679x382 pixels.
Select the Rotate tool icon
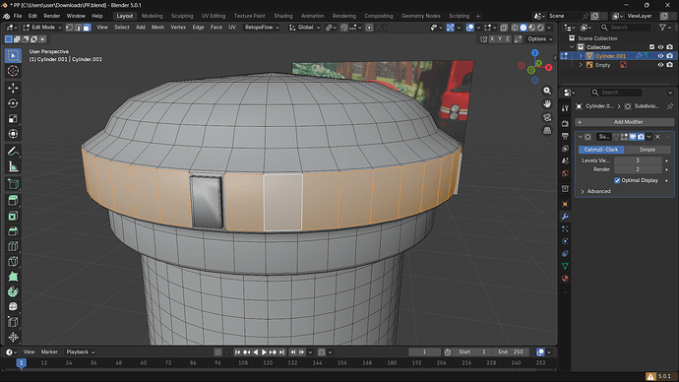click(x=13, y=103)
